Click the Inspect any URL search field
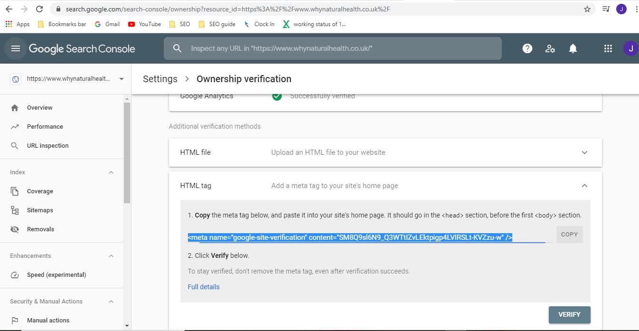639x331 pixels. [x=332, y=48]
